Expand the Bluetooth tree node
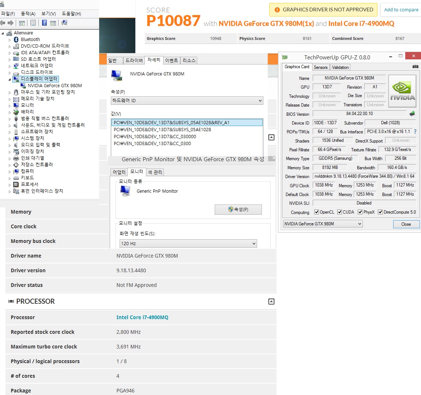421x395 pixels. click(x=10, y=40)
